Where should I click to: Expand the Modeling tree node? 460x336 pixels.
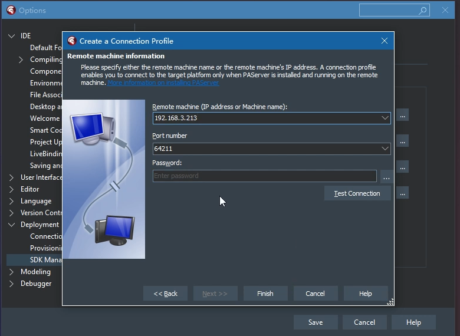click(12, 272)
